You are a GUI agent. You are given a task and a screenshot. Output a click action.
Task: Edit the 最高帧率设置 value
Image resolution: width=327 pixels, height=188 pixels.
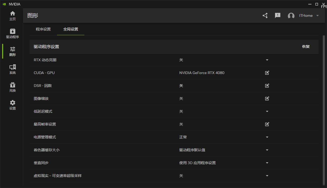pos(267,124)
